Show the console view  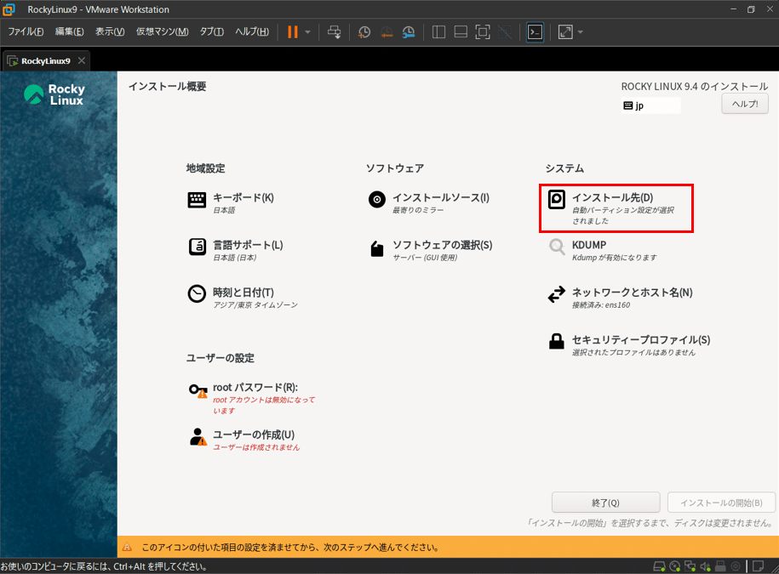535,31
